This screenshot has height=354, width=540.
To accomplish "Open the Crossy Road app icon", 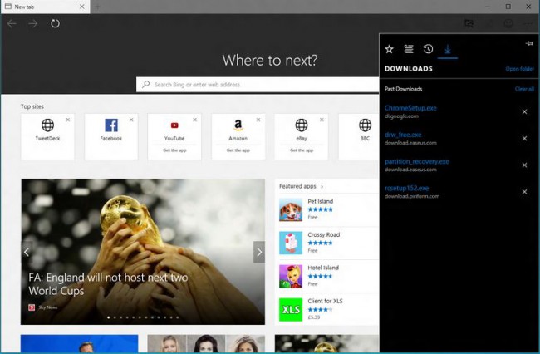I will pos(291,243).
